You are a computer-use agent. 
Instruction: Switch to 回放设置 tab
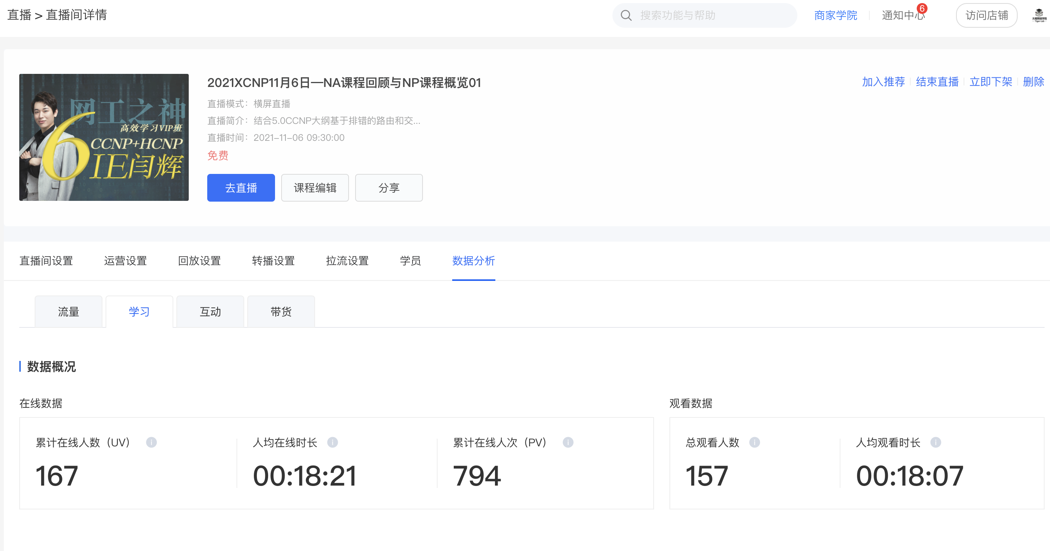point(199,260)
